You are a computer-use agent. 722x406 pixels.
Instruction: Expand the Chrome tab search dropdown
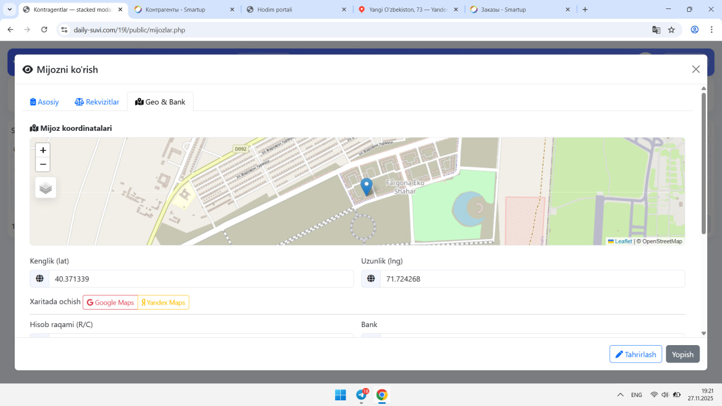tap(10, 10)
